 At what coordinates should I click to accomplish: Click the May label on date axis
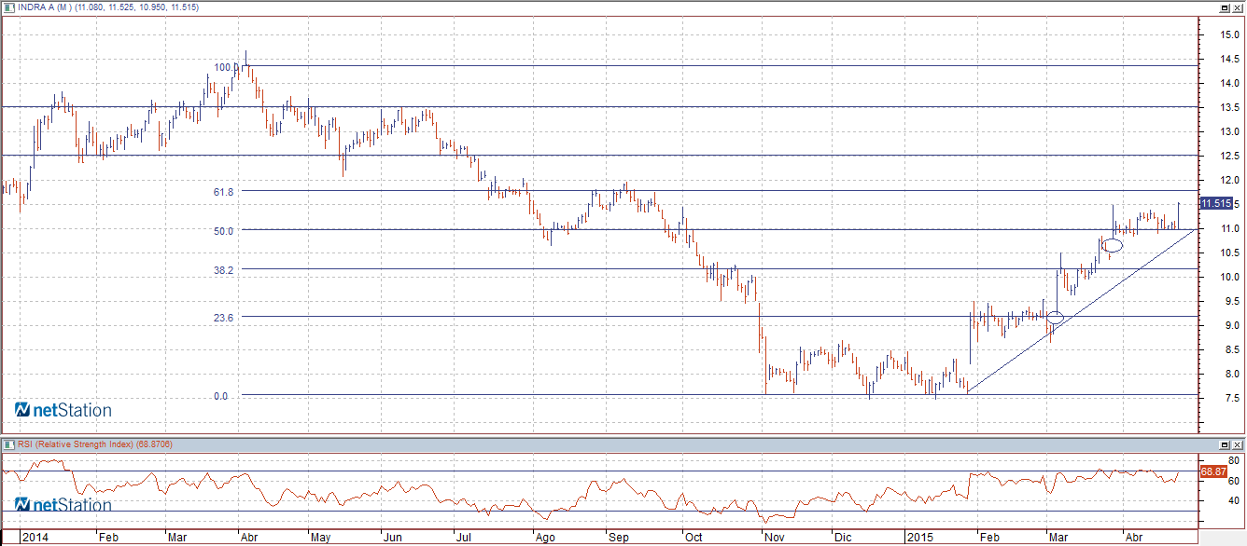click(320, 539)
